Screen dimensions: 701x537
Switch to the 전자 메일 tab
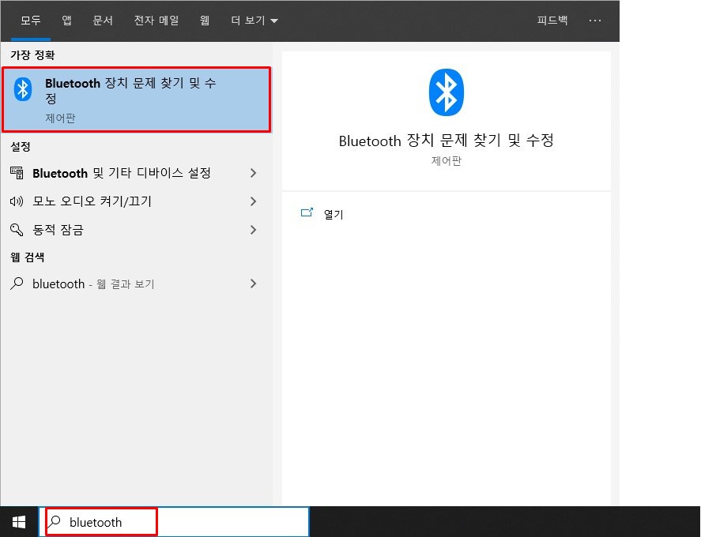(x=156, y=21)
